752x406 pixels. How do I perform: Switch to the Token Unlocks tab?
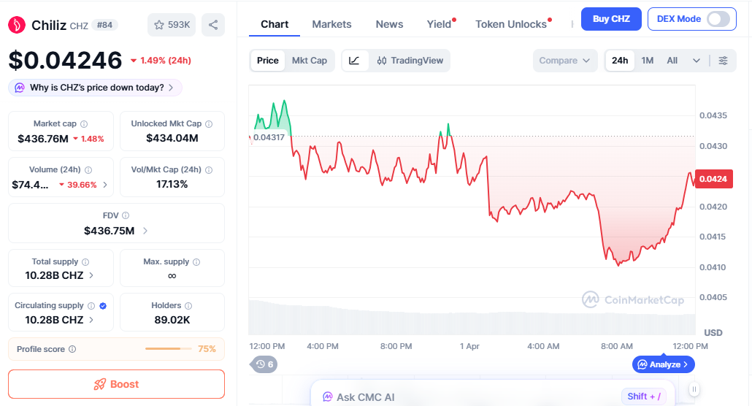[511, 24]
